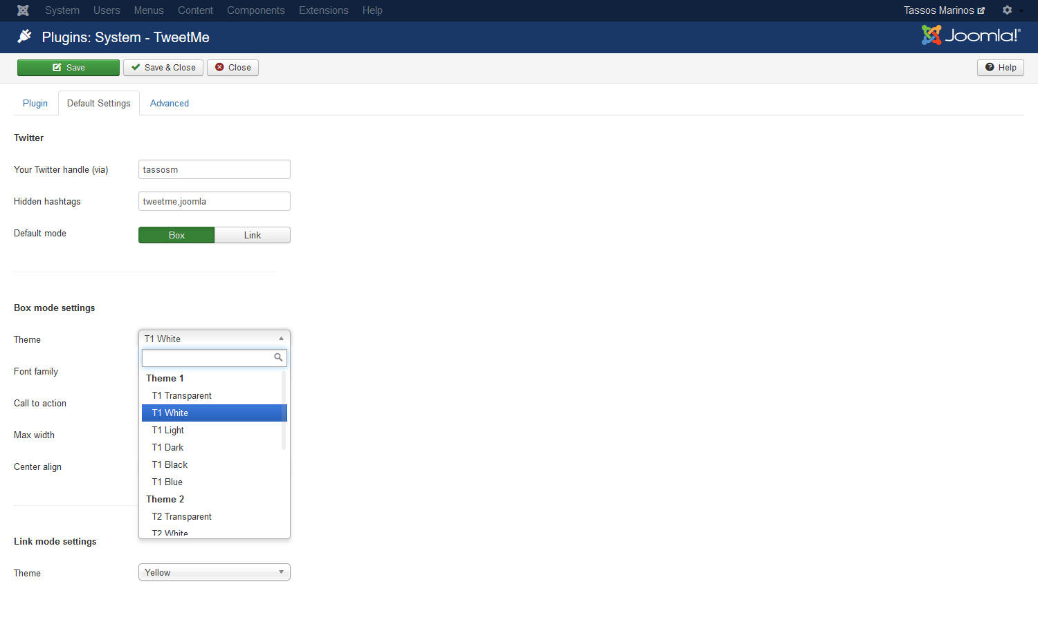Open the Link mode Theme dropdown
1038x622 pixels.
[x=215, y=572]
